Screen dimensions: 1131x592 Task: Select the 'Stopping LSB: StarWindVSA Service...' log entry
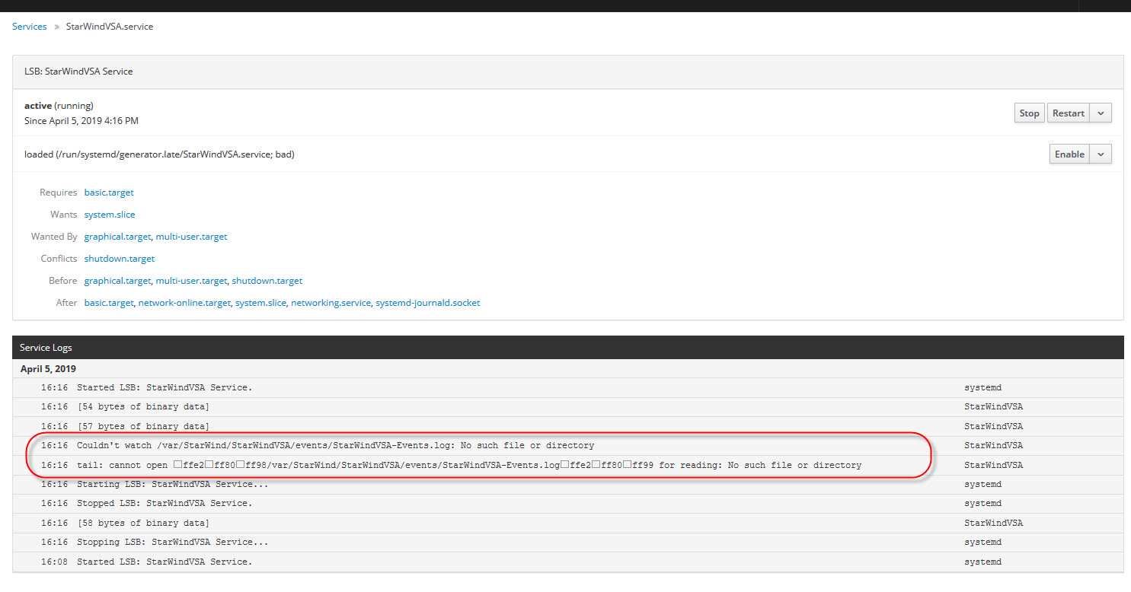pyautogui.click(x=567, y=543)
